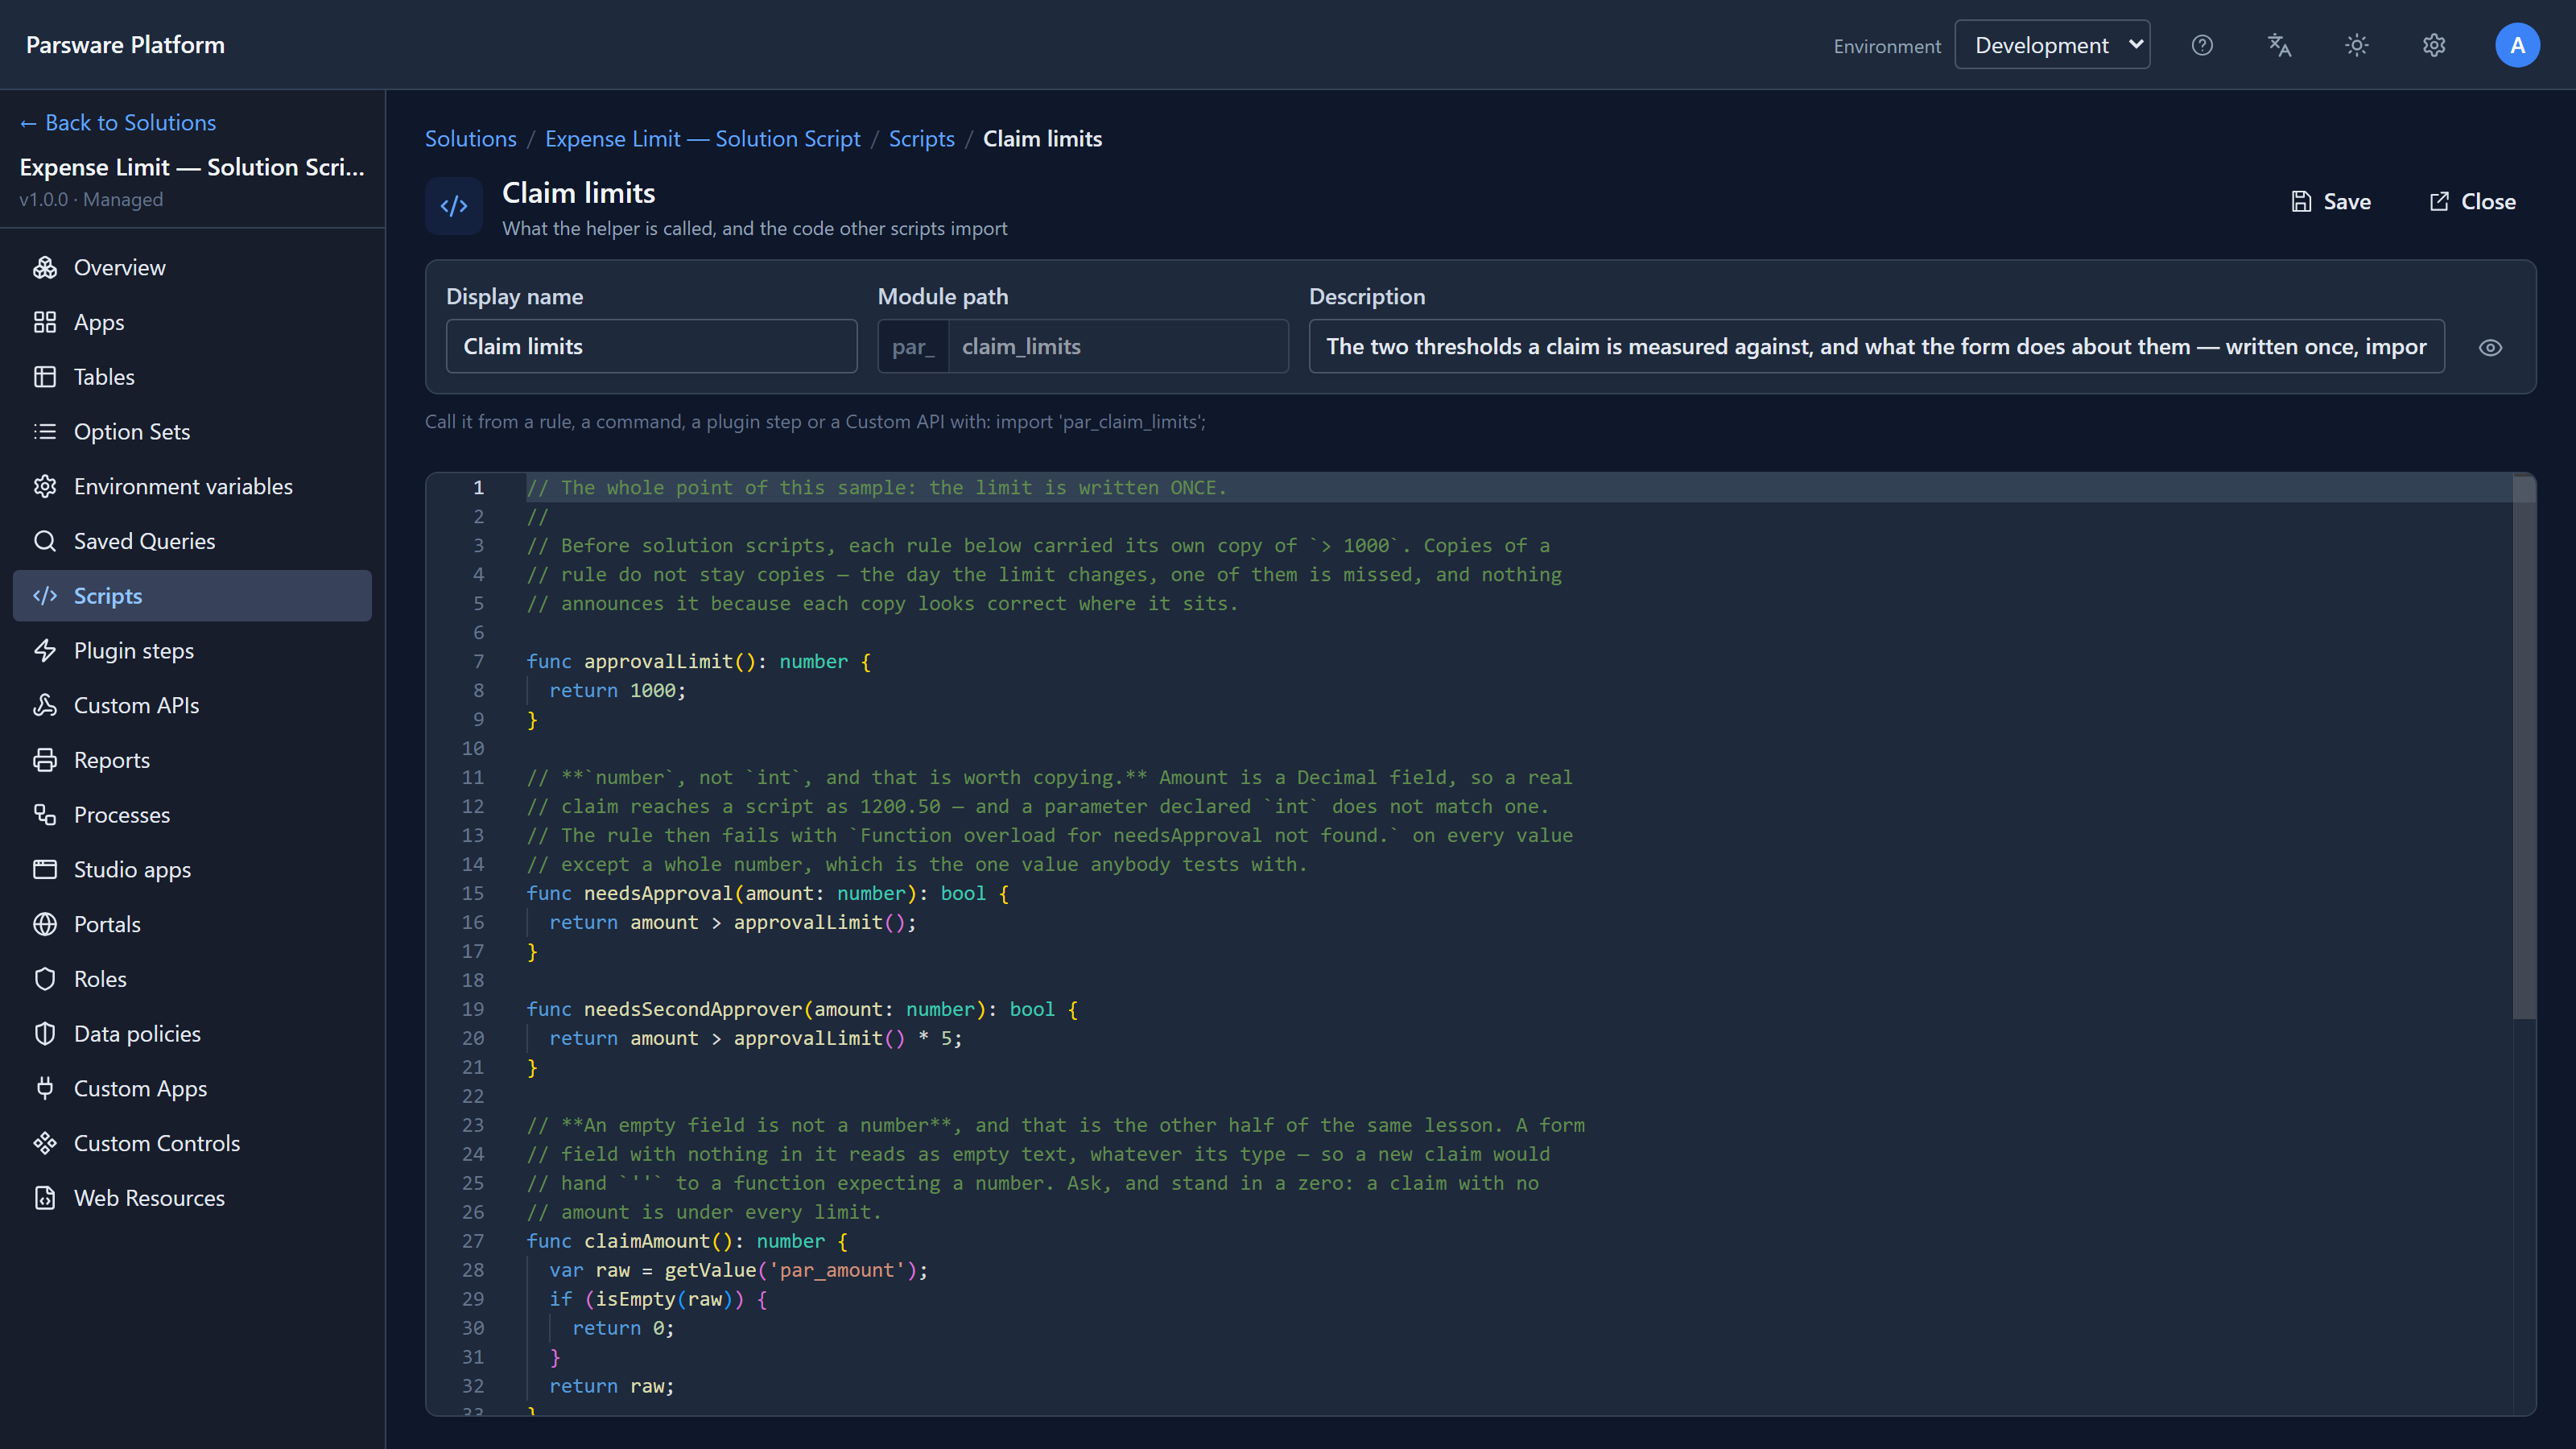The width and height of the screenshot is (2576, 1449).
Task: Toggle the light/dark theme sun icon
Action: [2357, 45]
